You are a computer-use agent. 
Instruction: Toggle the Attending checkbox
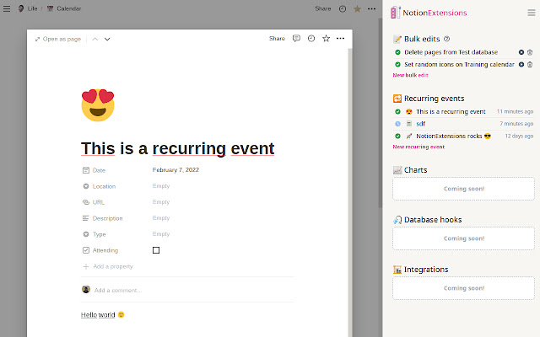tap(156, 250)
